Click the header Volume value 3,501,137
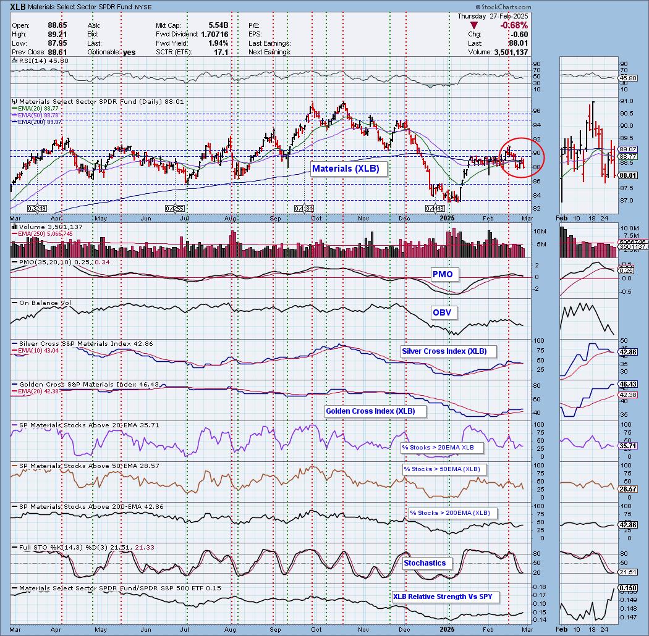 [511, 52]
